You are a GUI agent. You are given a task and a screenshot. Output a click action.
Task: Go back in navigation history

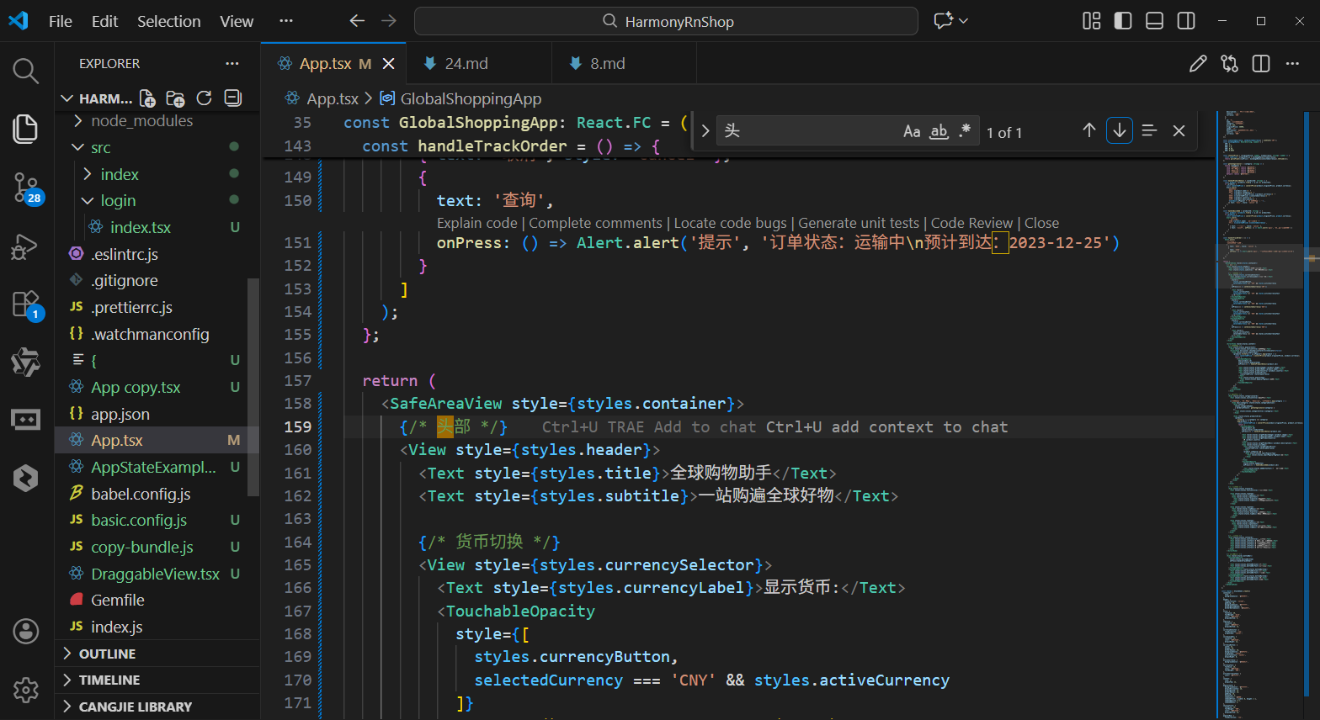357,21
